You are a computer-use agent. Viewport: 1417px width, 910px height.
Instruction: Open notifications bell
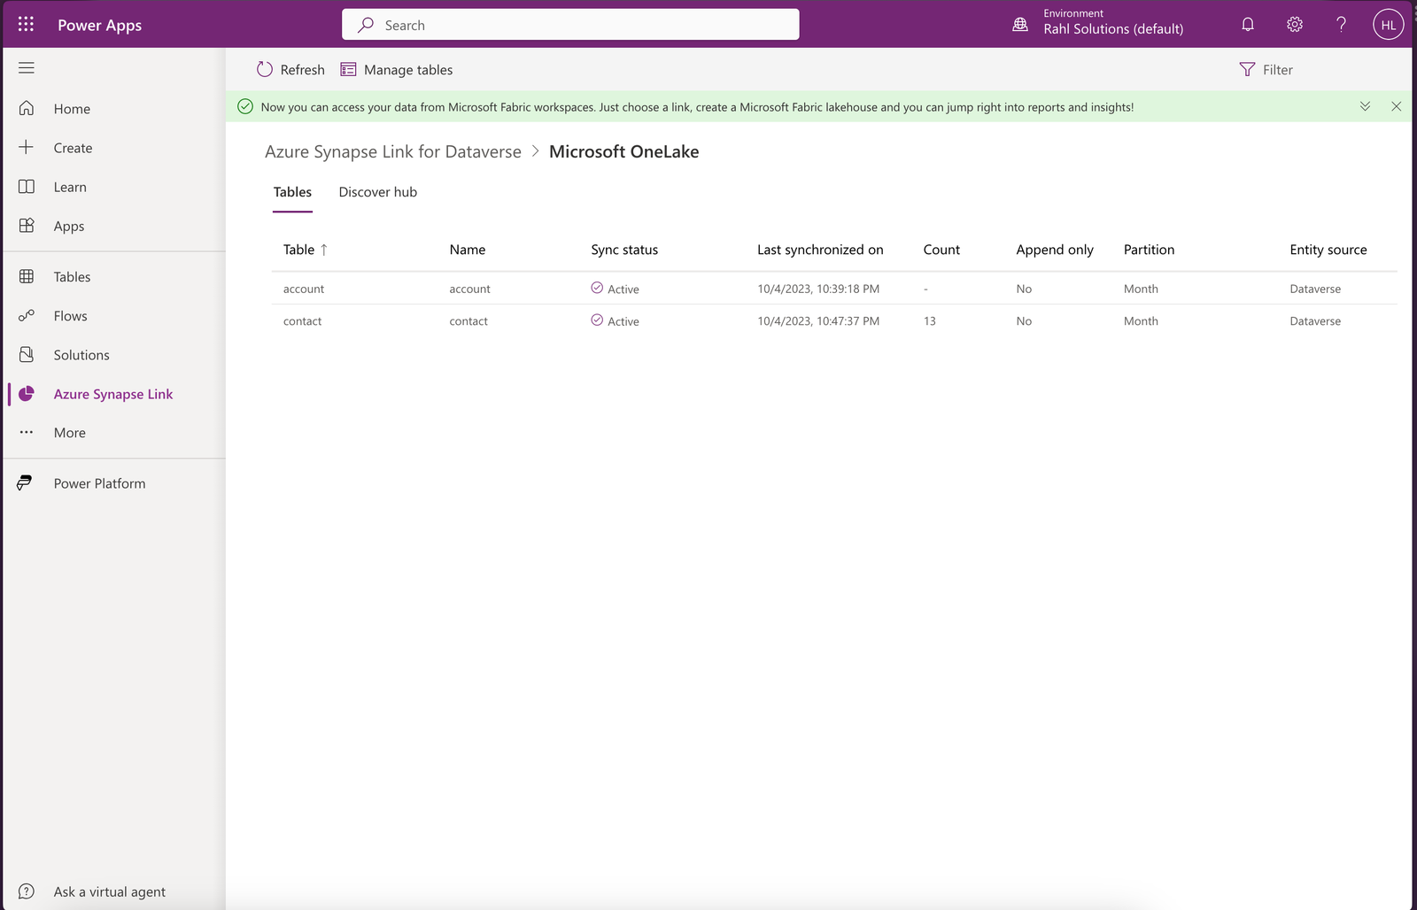1247,24
